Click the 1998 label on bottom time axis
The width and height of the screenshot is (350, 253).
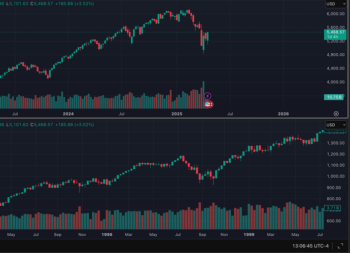coord(107,235)
